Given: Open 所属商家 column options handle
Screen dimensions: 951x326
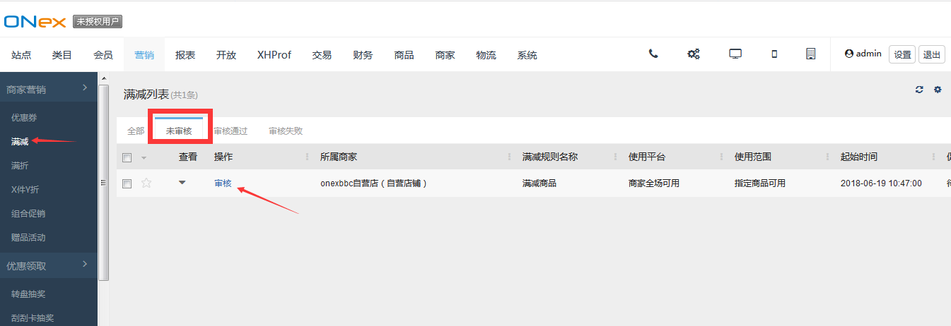Looking at the screenshot, I should coord(509,157).
